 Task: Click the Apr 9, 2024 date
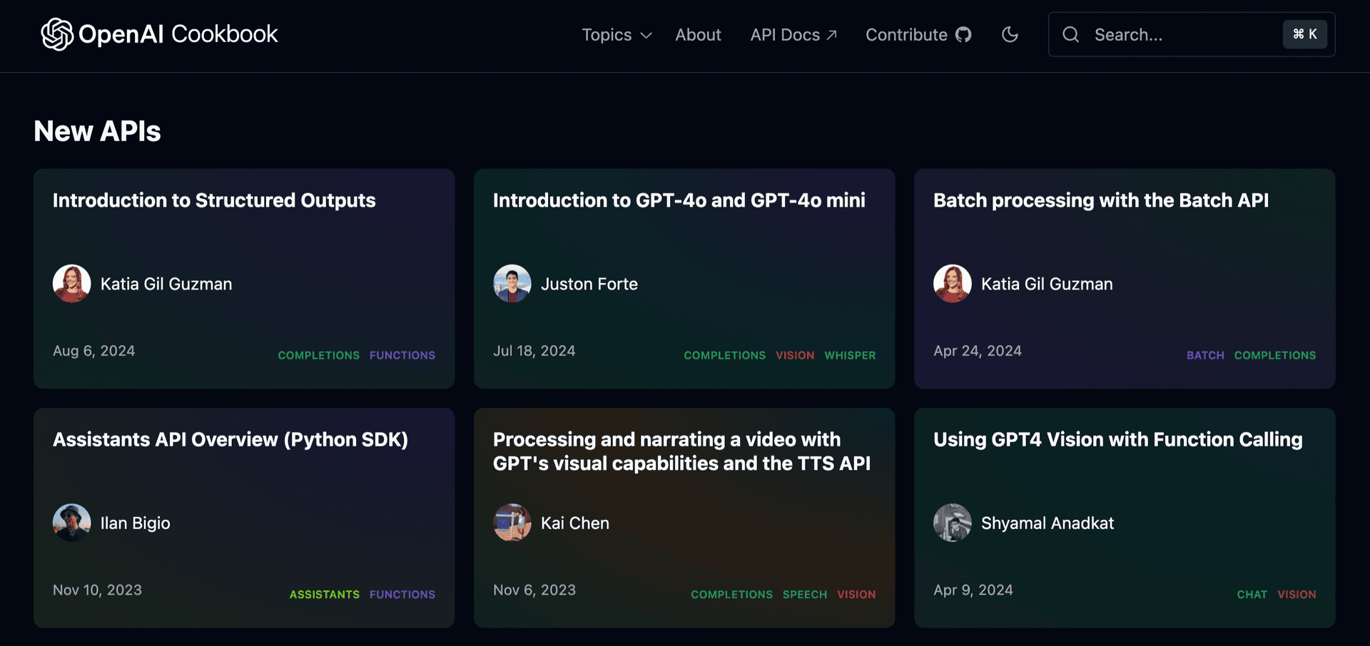click(x=973, y=590)
